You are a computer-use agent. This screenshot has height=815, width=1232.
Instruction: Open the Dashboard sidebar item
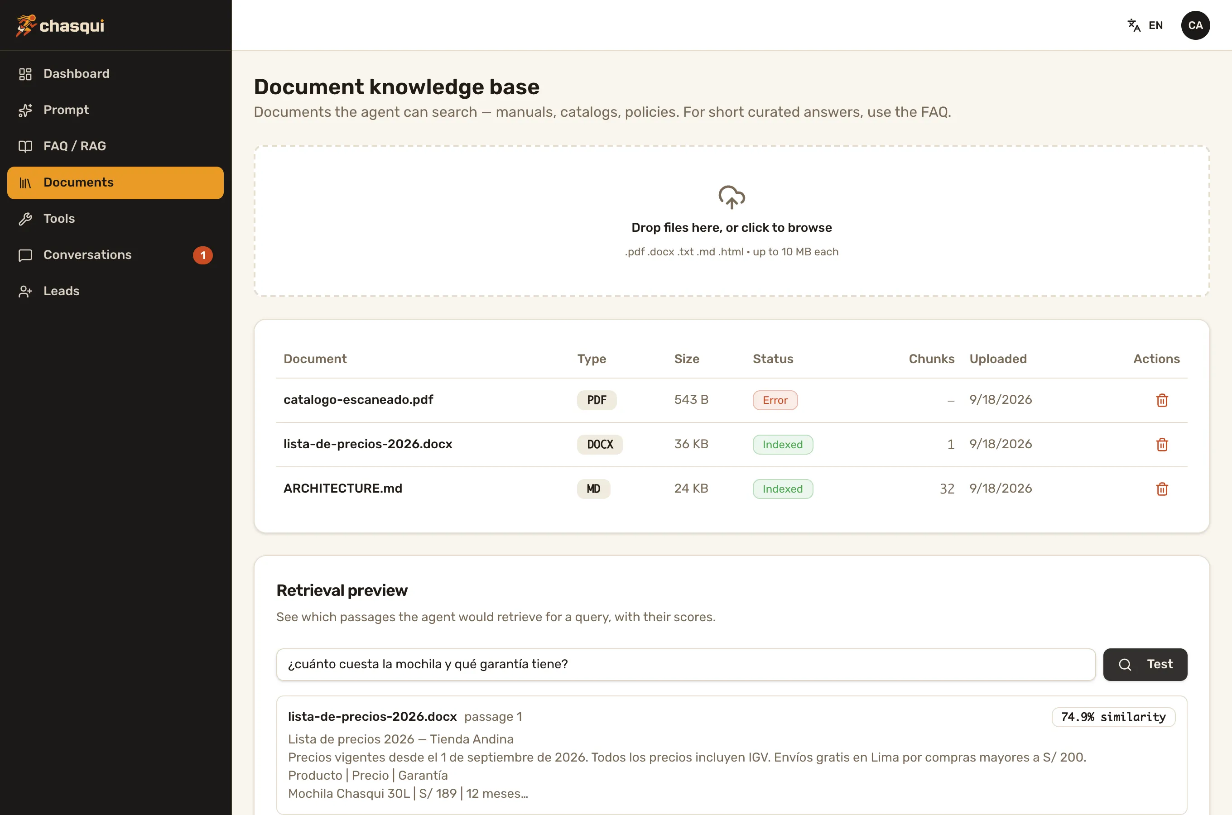pos(115,74)
